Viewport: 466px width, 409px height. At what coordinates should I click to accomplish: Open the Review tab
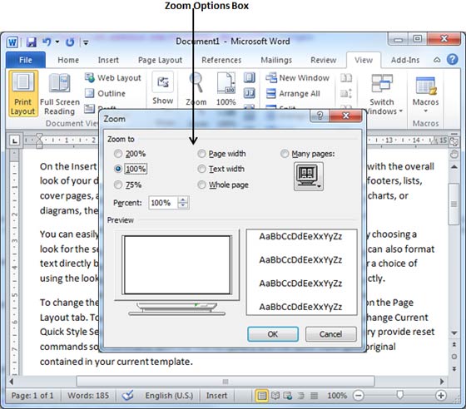[324, 60]
